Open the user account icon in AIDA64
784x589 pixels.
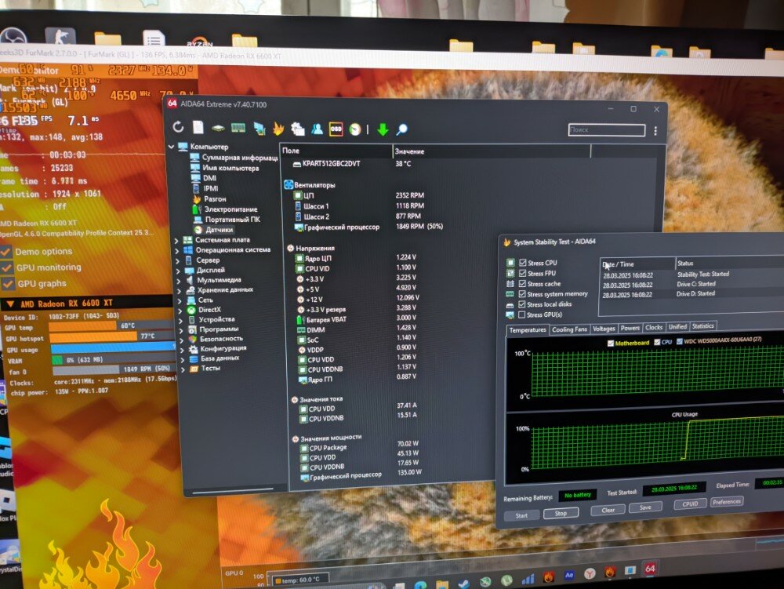[317, 129]
